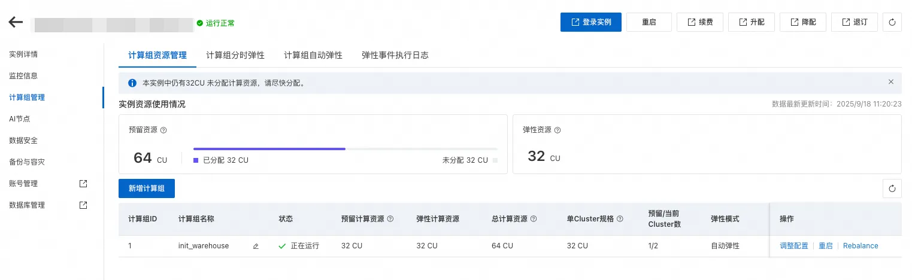Open 监控信息 in the sidebar
Image resolution: width=912 pixels, height=280 pixels.
pyautogui.click(x=23, y=76)
